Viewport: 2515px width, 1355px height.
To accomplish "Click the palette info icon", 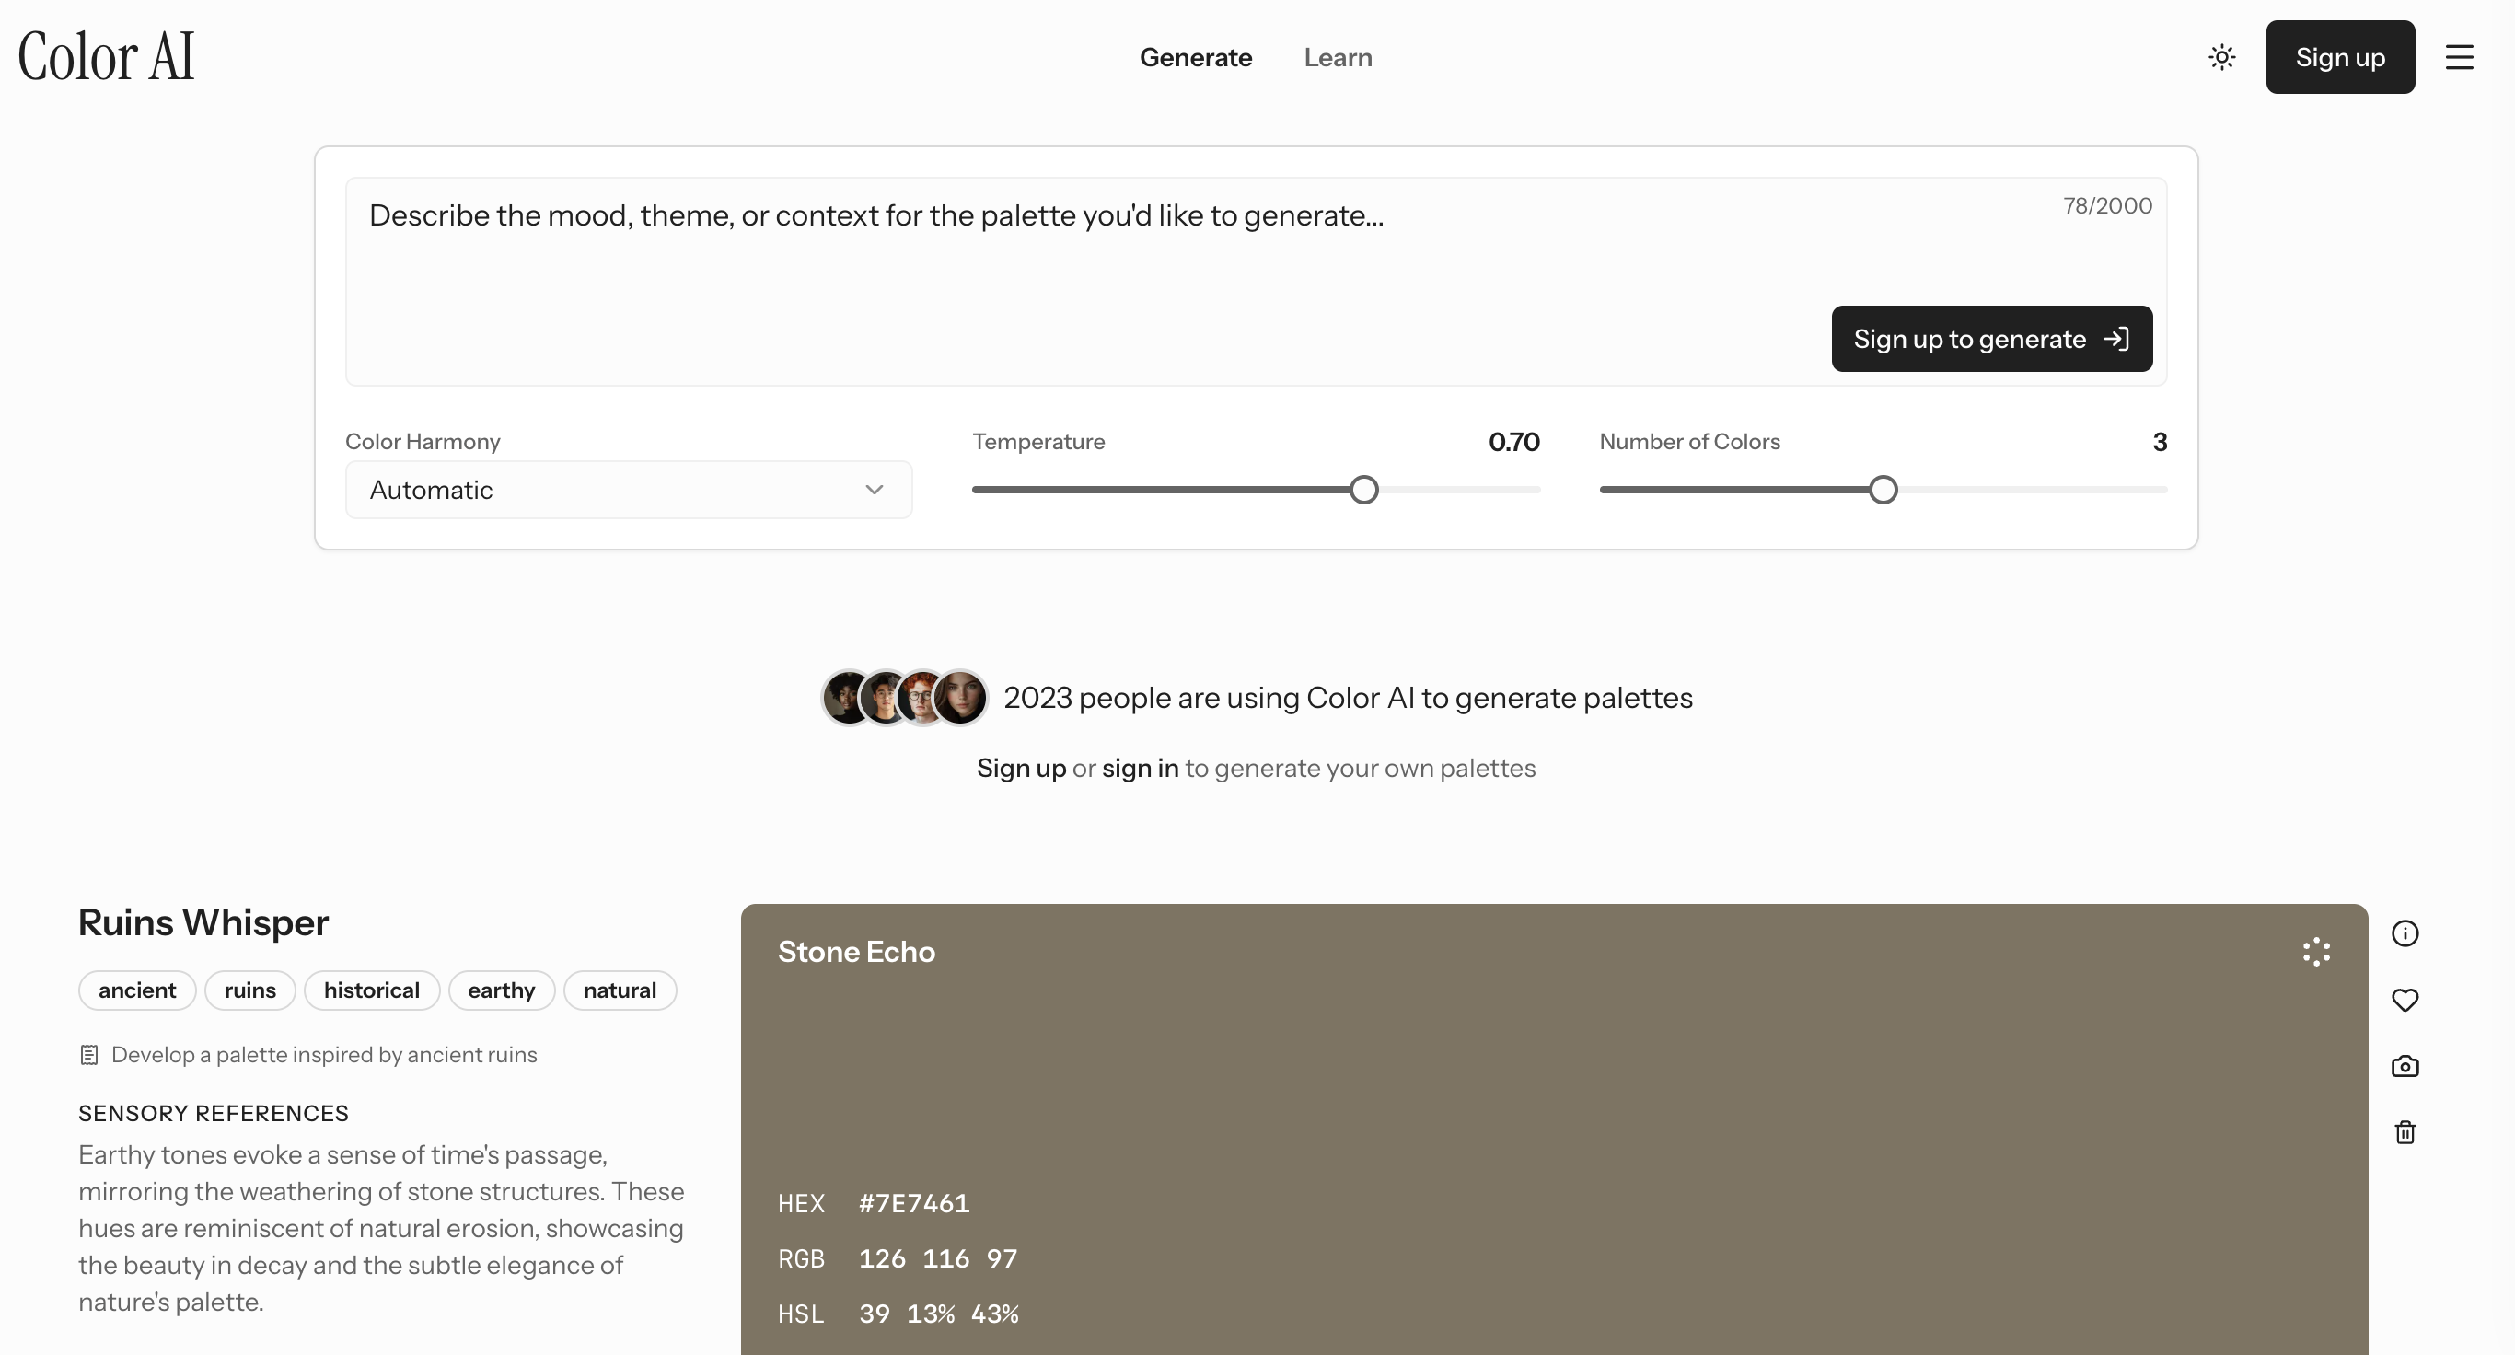I will 2404,934.
